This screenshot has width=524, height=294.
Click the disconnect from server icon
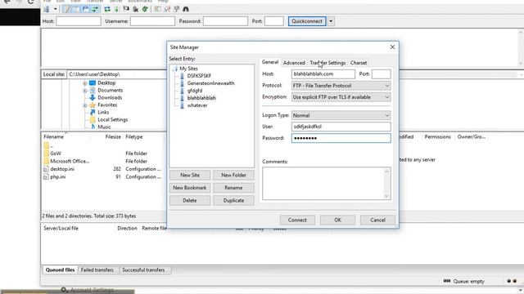click(x=135, y=9)
